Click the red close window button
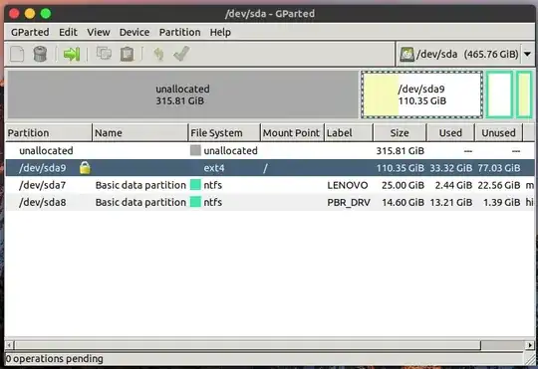Screen dimensions: 538x369 tap(14, 14)
